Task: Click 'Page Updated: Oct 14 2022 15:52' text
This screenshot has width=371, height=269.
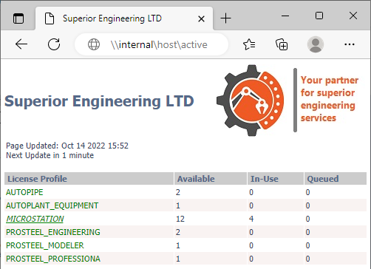Action: 67,146
